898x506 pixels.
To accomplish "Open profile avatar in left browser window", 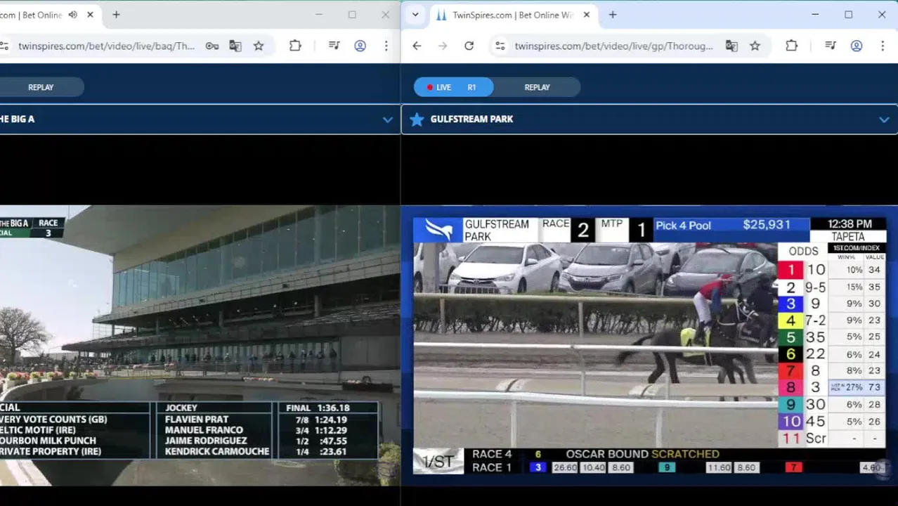I will 360,46.
